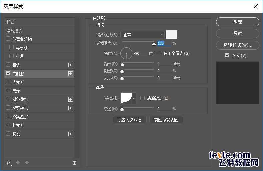Viewport: 263px width, 171px height.
Task: Add another 描边 effect with plus icon
Action: [71, 65]
